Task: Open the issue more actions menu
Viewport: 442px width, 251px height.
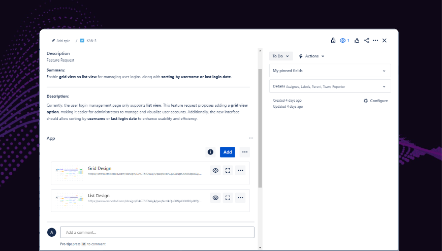Action: [x=375, y=40]
